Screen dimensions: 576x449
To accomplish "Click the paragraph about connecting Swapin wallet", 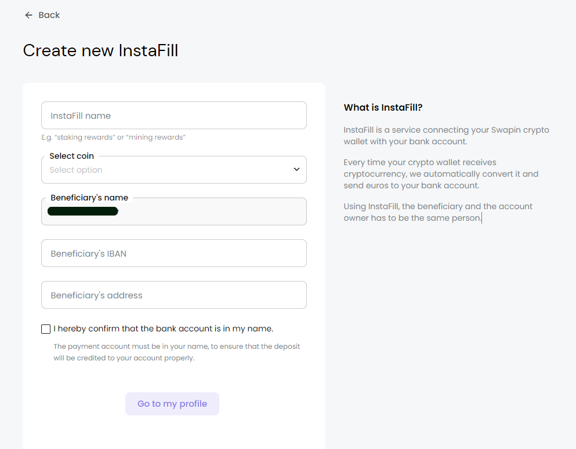I will coord(445,136).
